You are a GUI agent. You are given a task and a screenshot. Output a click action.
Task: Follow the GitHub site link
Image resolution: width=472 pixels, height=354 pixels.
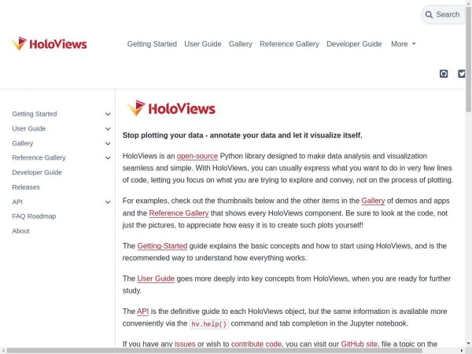pos(359,344)
